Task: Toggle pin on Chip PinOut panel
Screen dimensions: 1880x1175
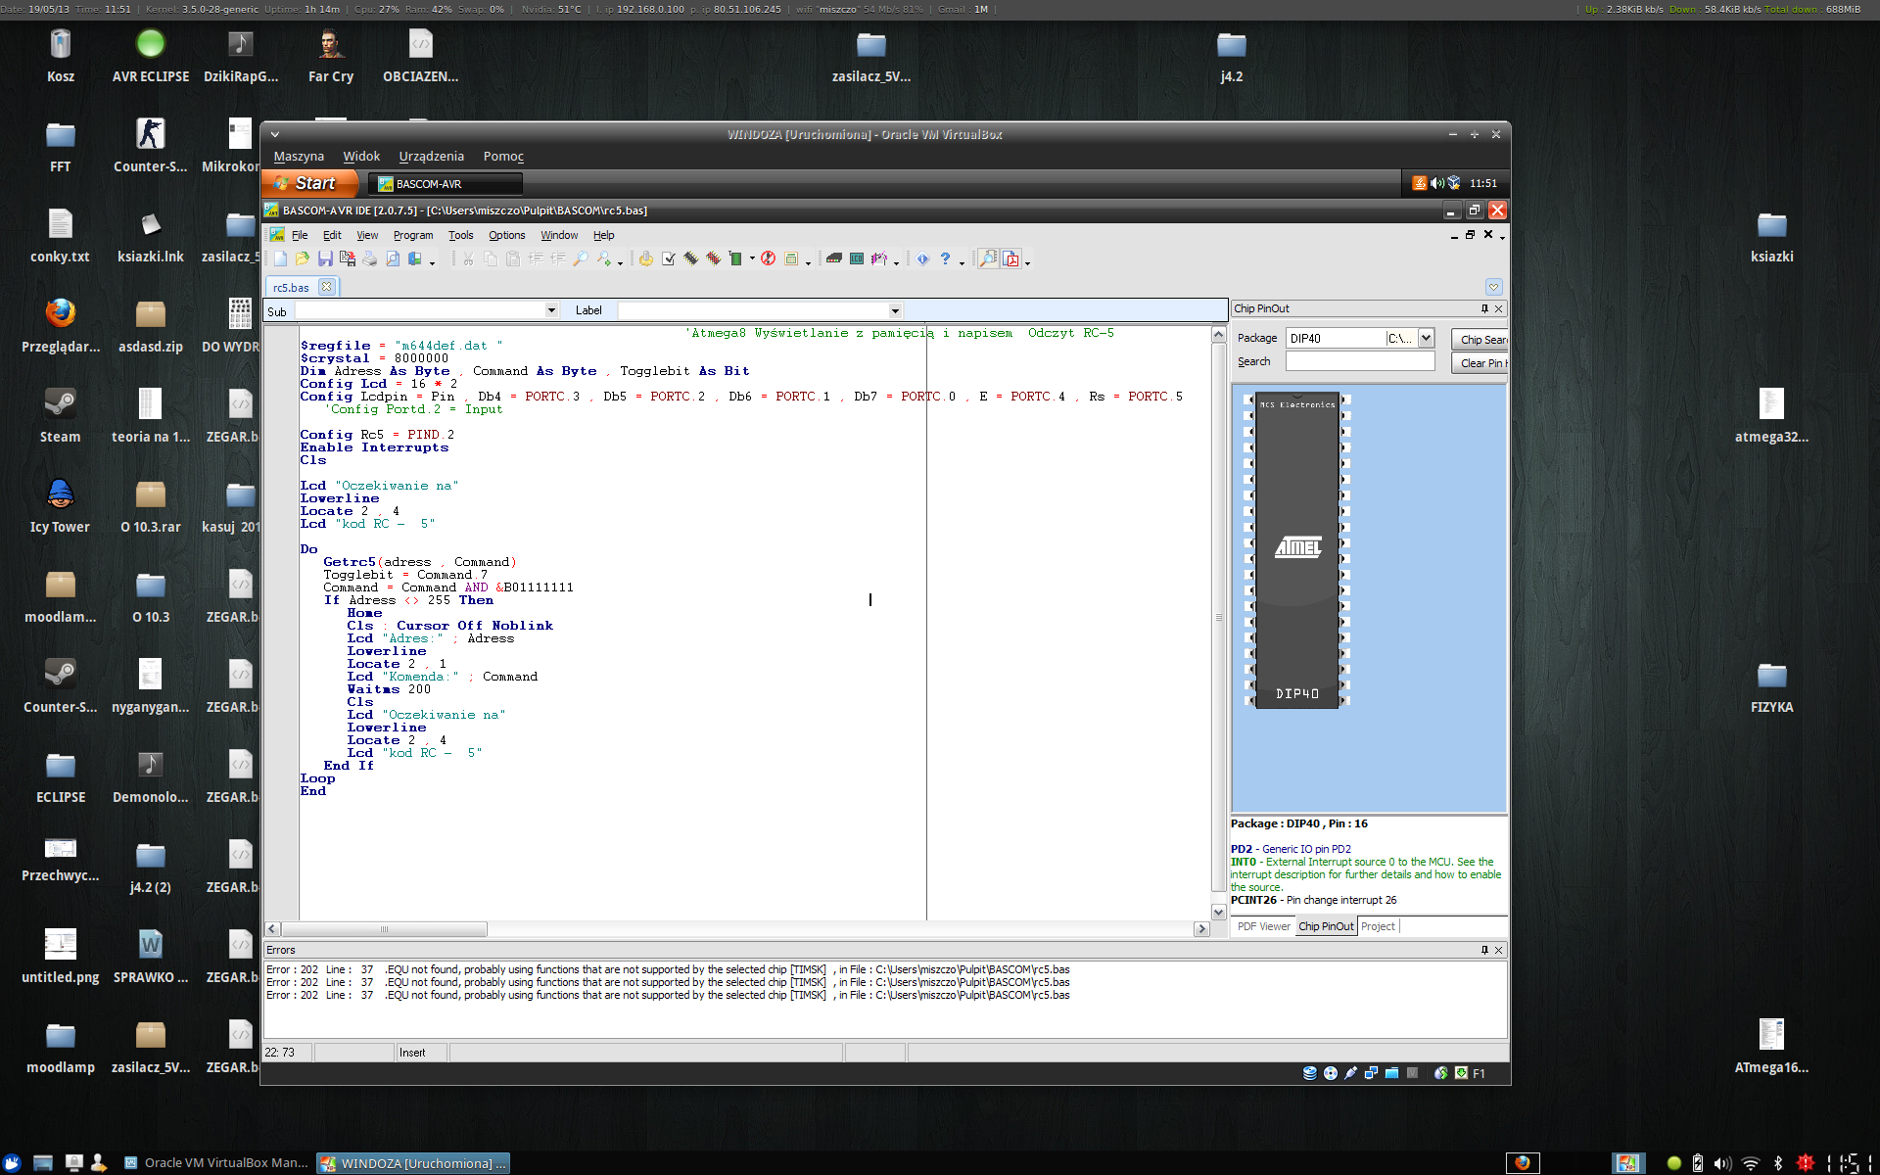Action: (x=1484, y=308)
